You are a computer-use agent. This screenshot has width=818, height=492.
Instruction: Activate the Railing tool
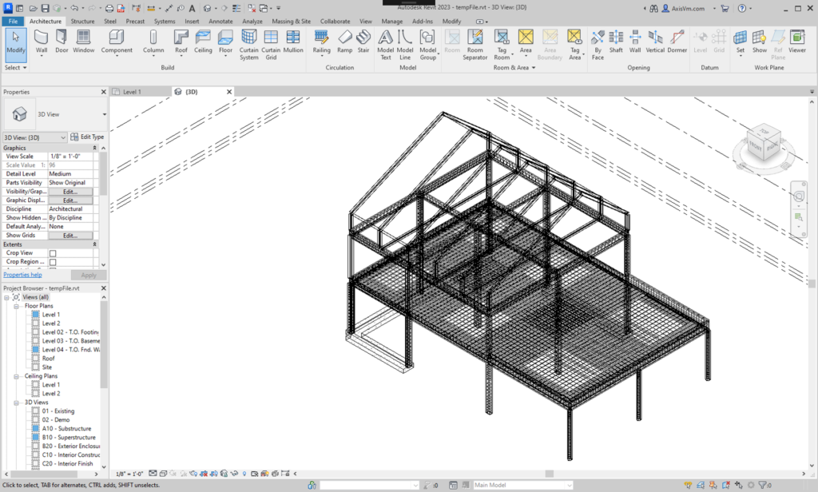[x=321, y=42]
